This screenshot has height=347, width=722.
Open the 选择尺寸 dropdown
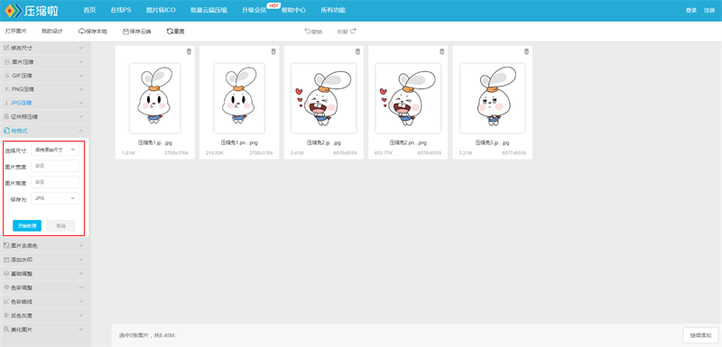click(x=55, y=150)
